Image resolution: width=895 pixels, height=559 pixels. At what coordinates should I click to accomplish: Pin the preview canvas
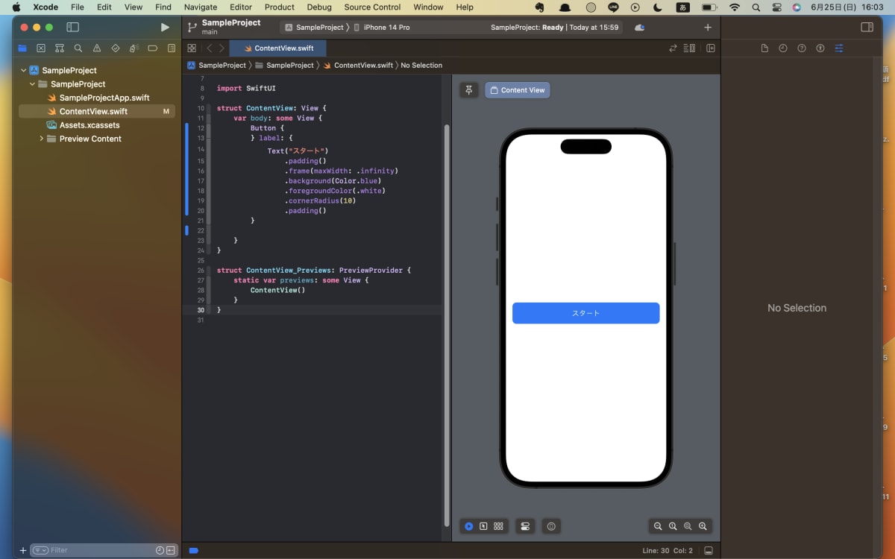pos(469,90)
